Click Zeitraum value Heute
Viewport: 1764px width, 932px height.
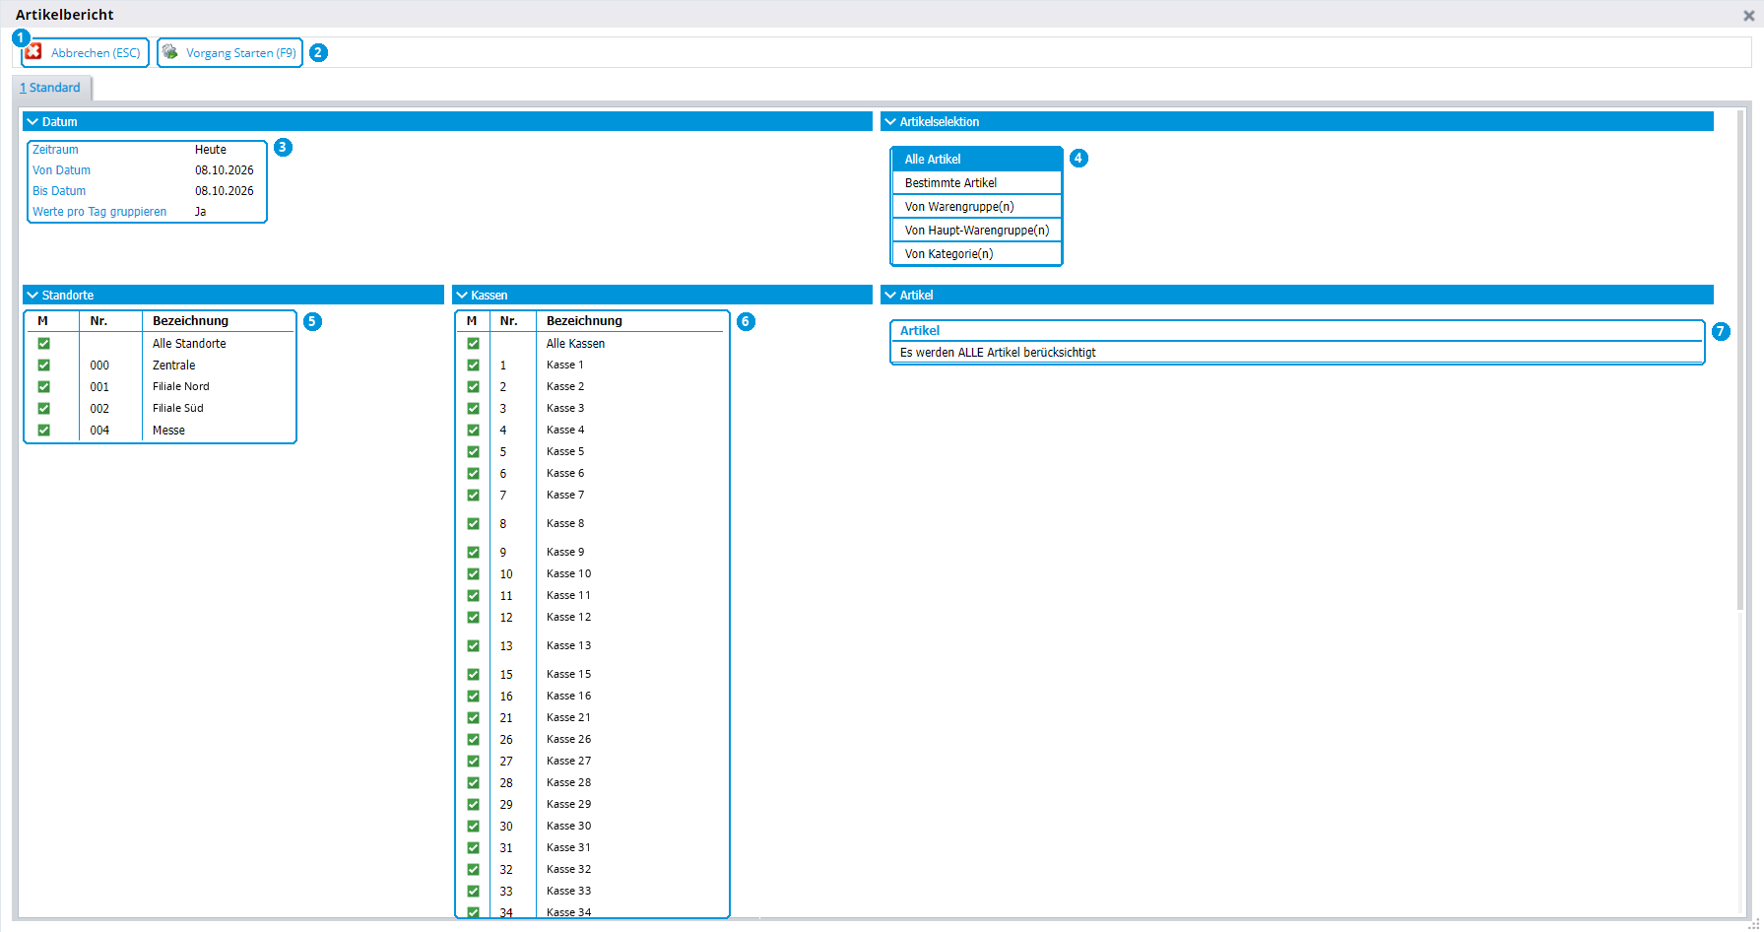coord(211,150)
